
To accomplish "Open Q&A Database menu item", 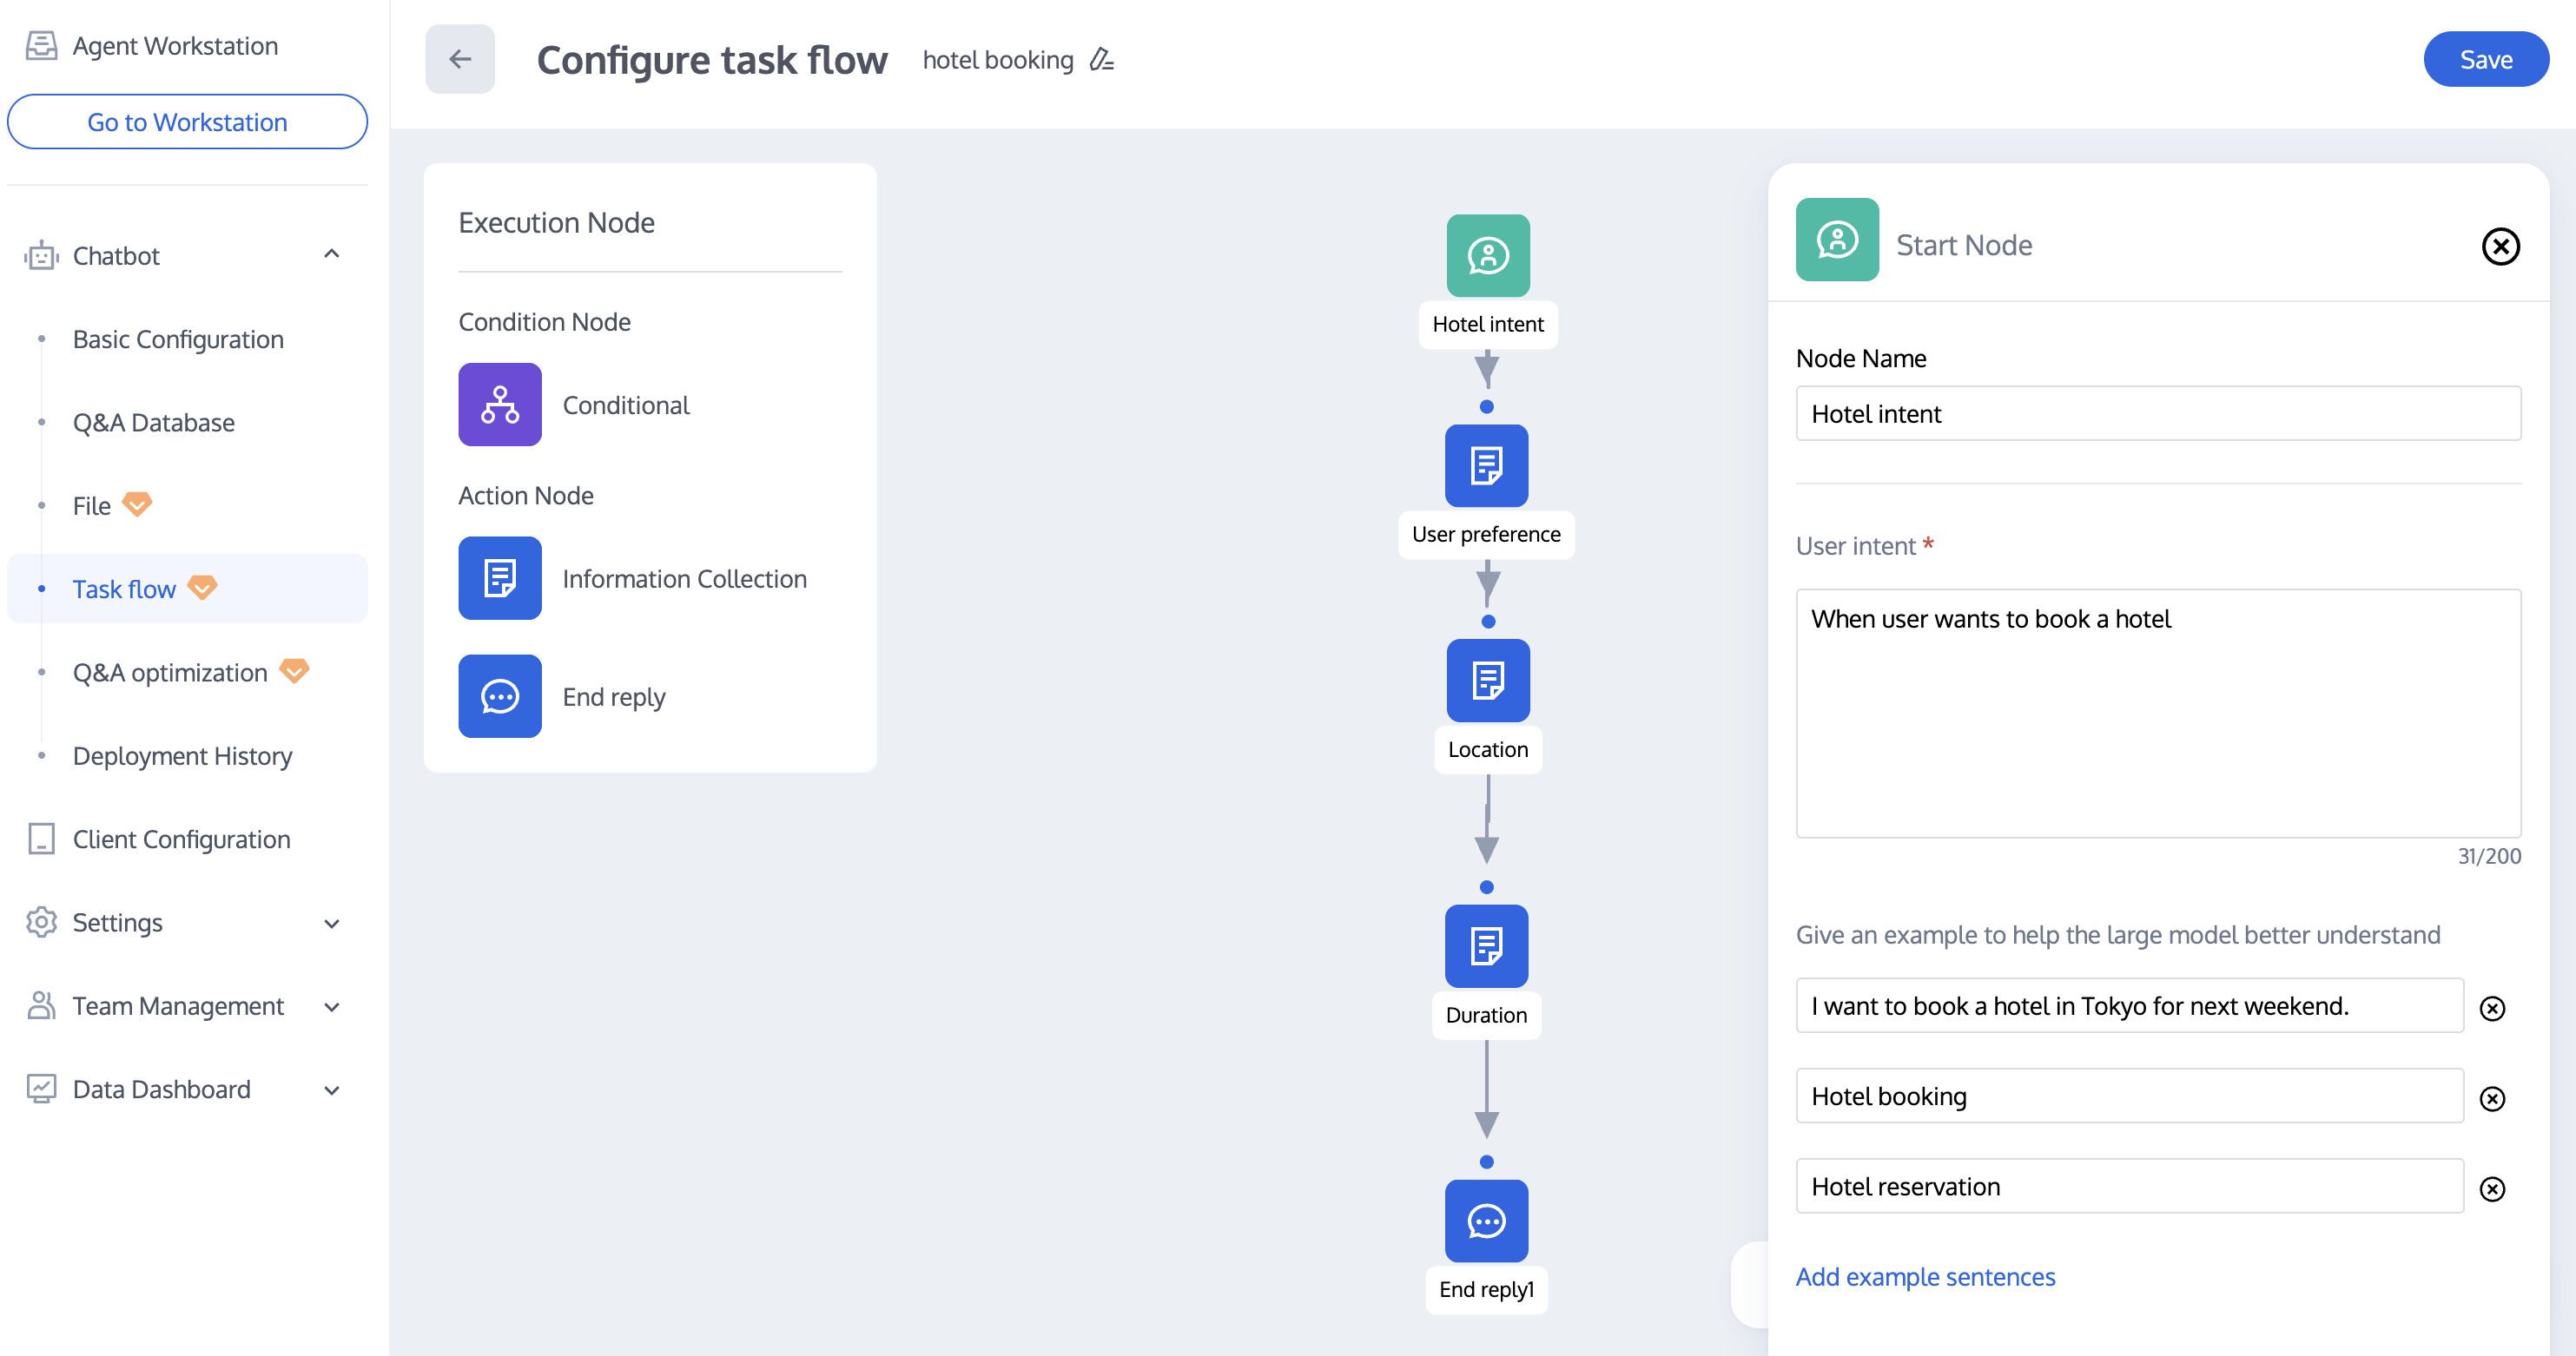I will tap(153, 423).
